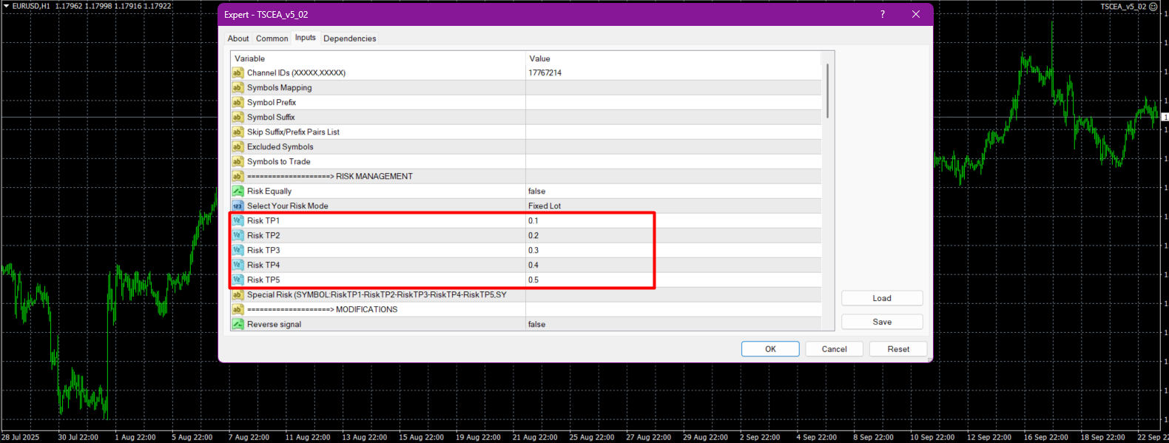Click the Risk TP5 row icon

click(237, 280)
